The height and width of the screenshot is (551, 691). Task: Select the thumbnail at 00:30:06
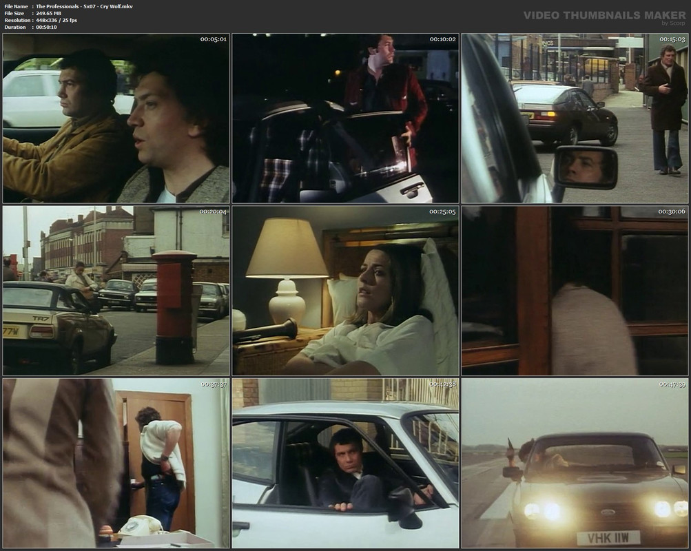pyautogui.click(x=575, y=291)
